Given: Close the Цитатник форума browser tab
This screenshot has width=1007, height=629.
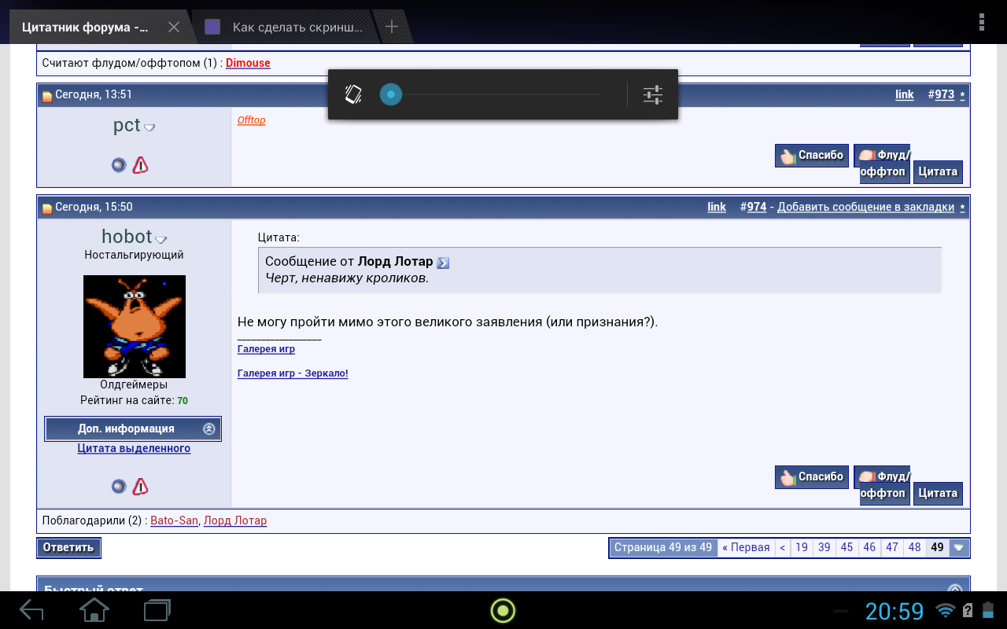Looking at the screenshot, I should coord(174,28).
